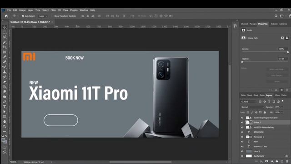Toggle Show Transform Controls checkbox

(52, 16)
